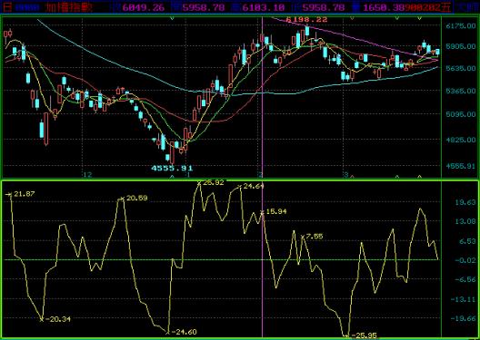This screenshot has height=340, width=480.
Task: Click the 20.69 indicator peak marker
Action: [134, 198]
